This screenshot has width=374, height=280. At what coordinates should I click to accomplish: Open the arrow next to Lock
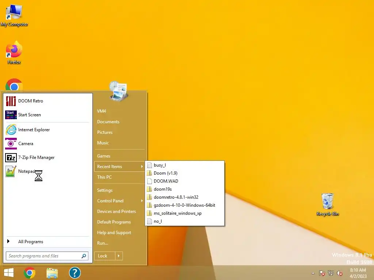point(119,256)
